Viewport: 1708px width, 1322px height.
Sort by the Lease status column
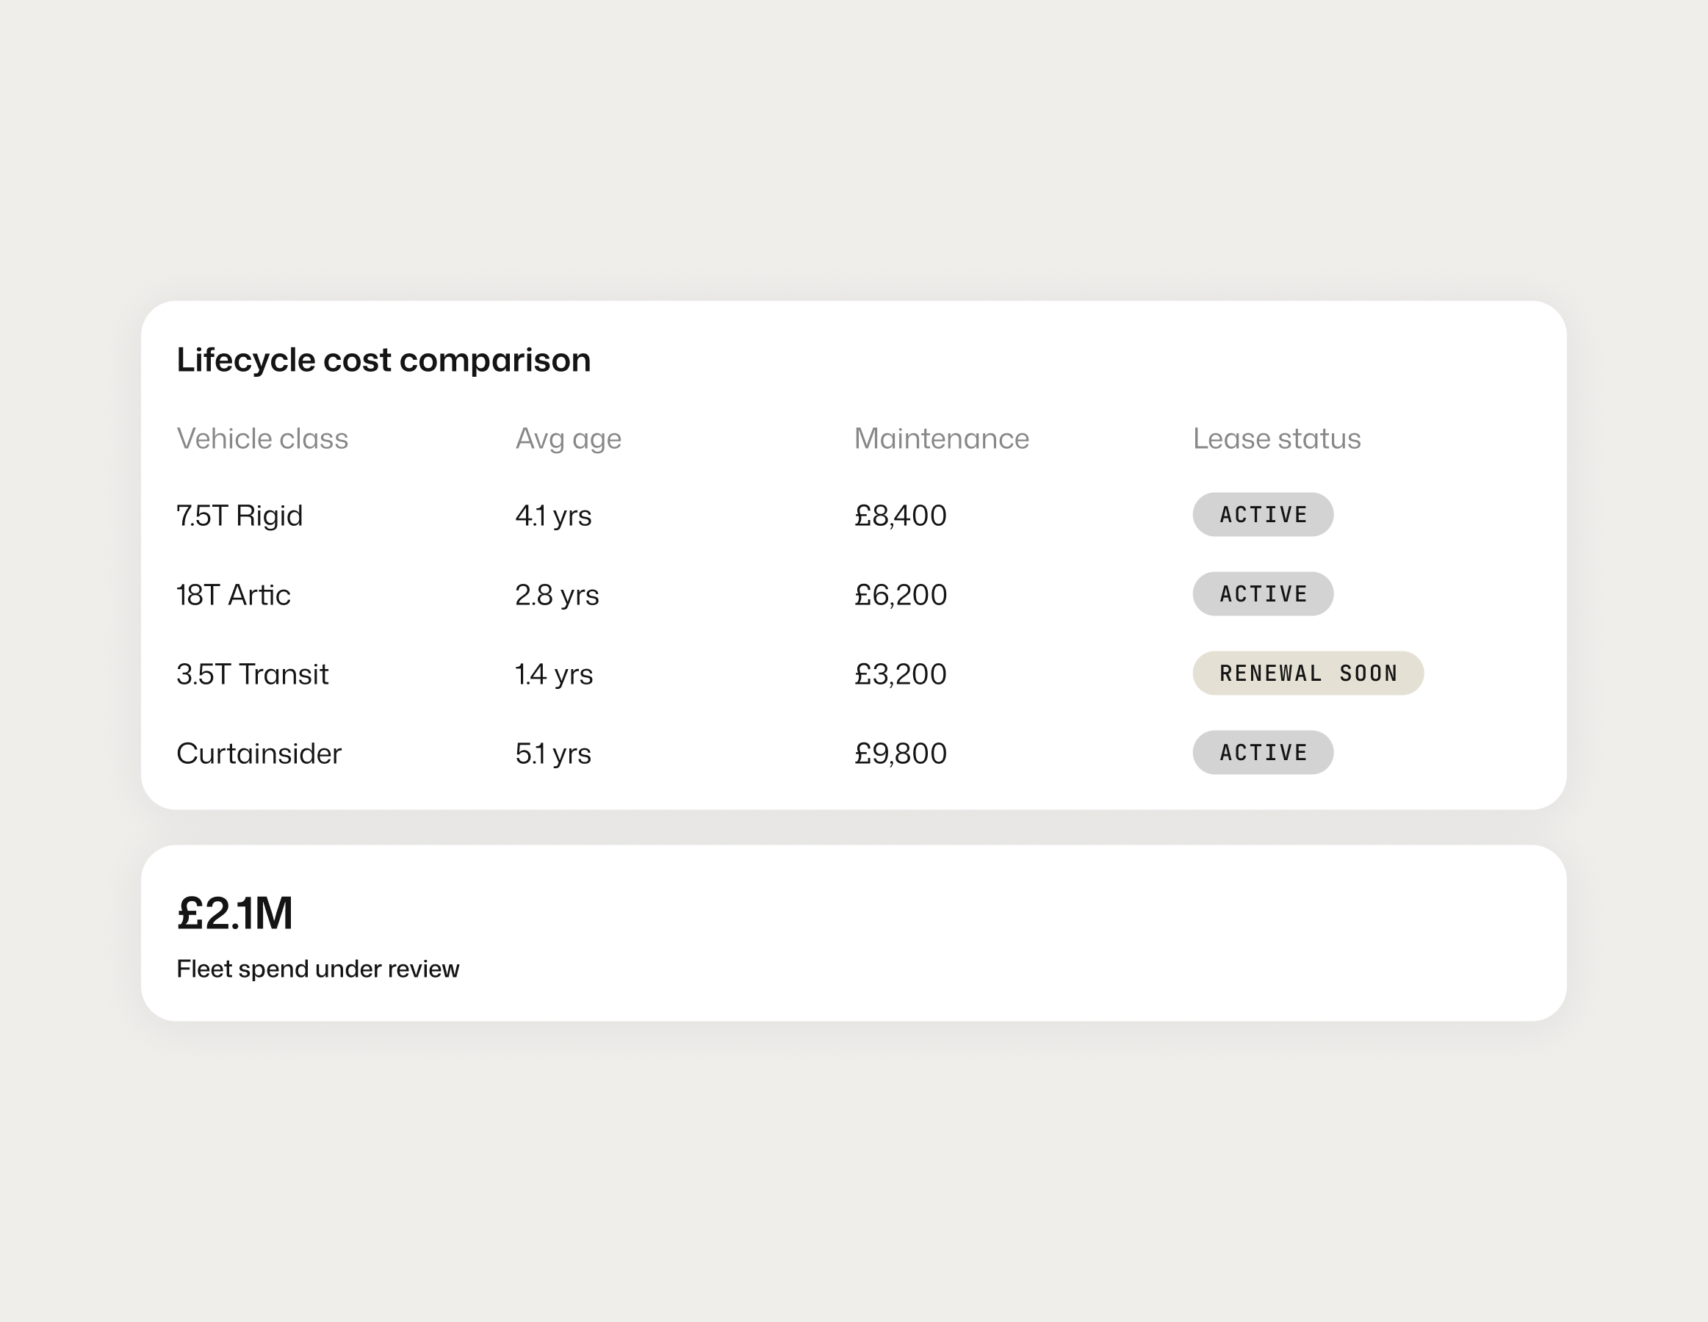(x=1275, y=439)
